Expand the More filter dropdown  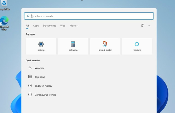pyautogui.click(x=74, y=26)
